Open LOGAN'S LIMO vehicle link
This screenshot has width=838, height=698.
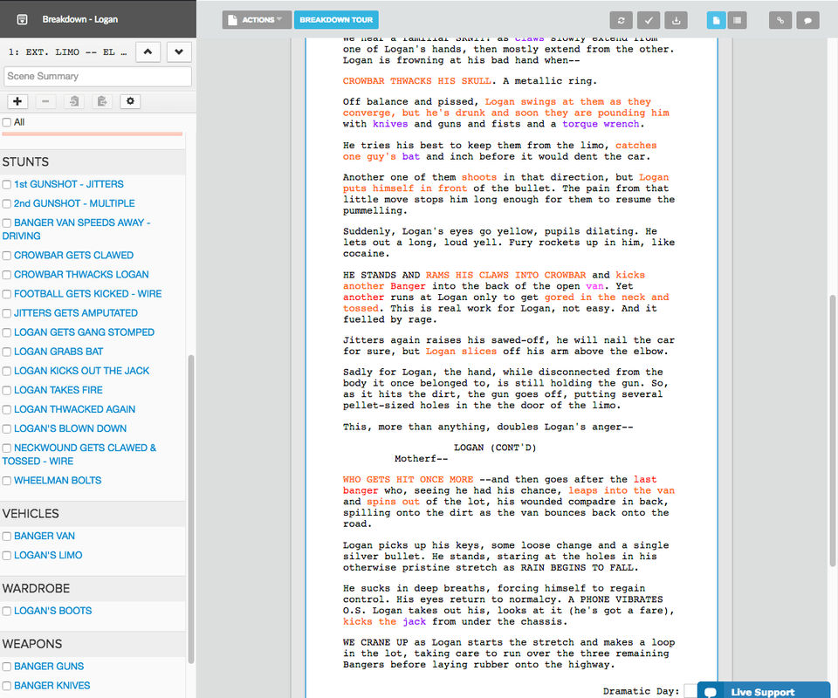click(48, 556)
